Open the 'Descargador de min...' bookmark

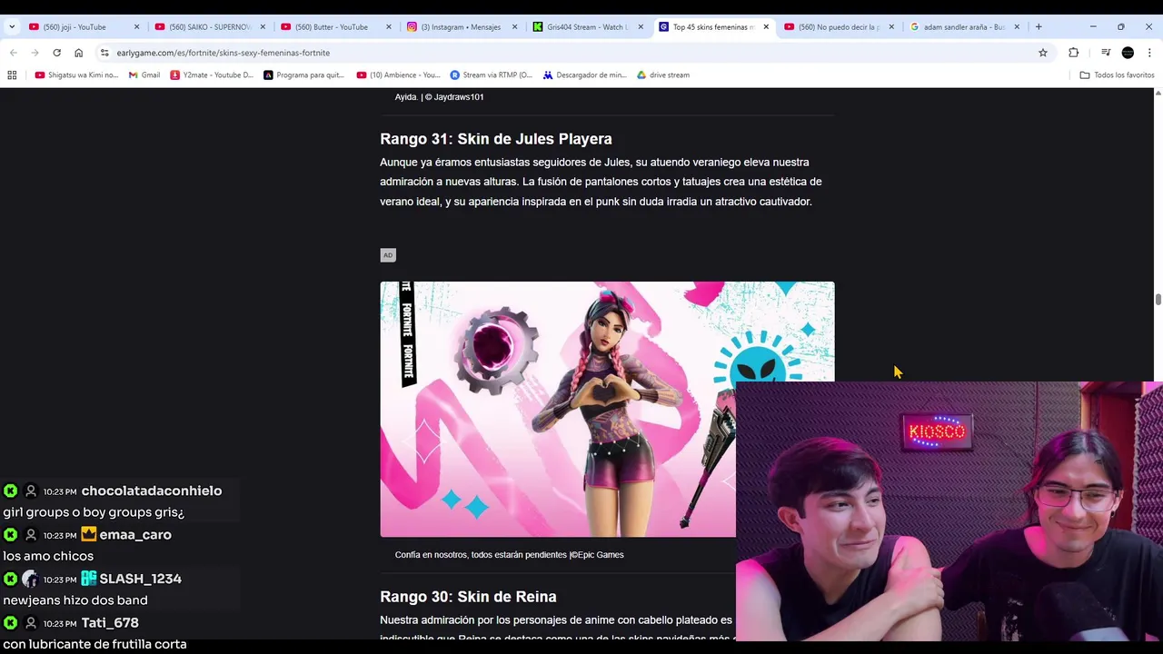pos(584,75)
